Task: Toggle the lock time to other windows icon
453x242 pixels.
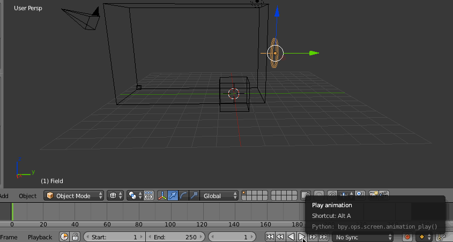Action: point(75,237)
